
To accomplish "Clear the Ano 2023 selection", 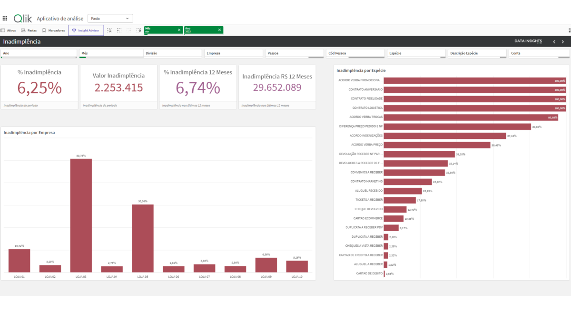I will click(x=219, y=30).
